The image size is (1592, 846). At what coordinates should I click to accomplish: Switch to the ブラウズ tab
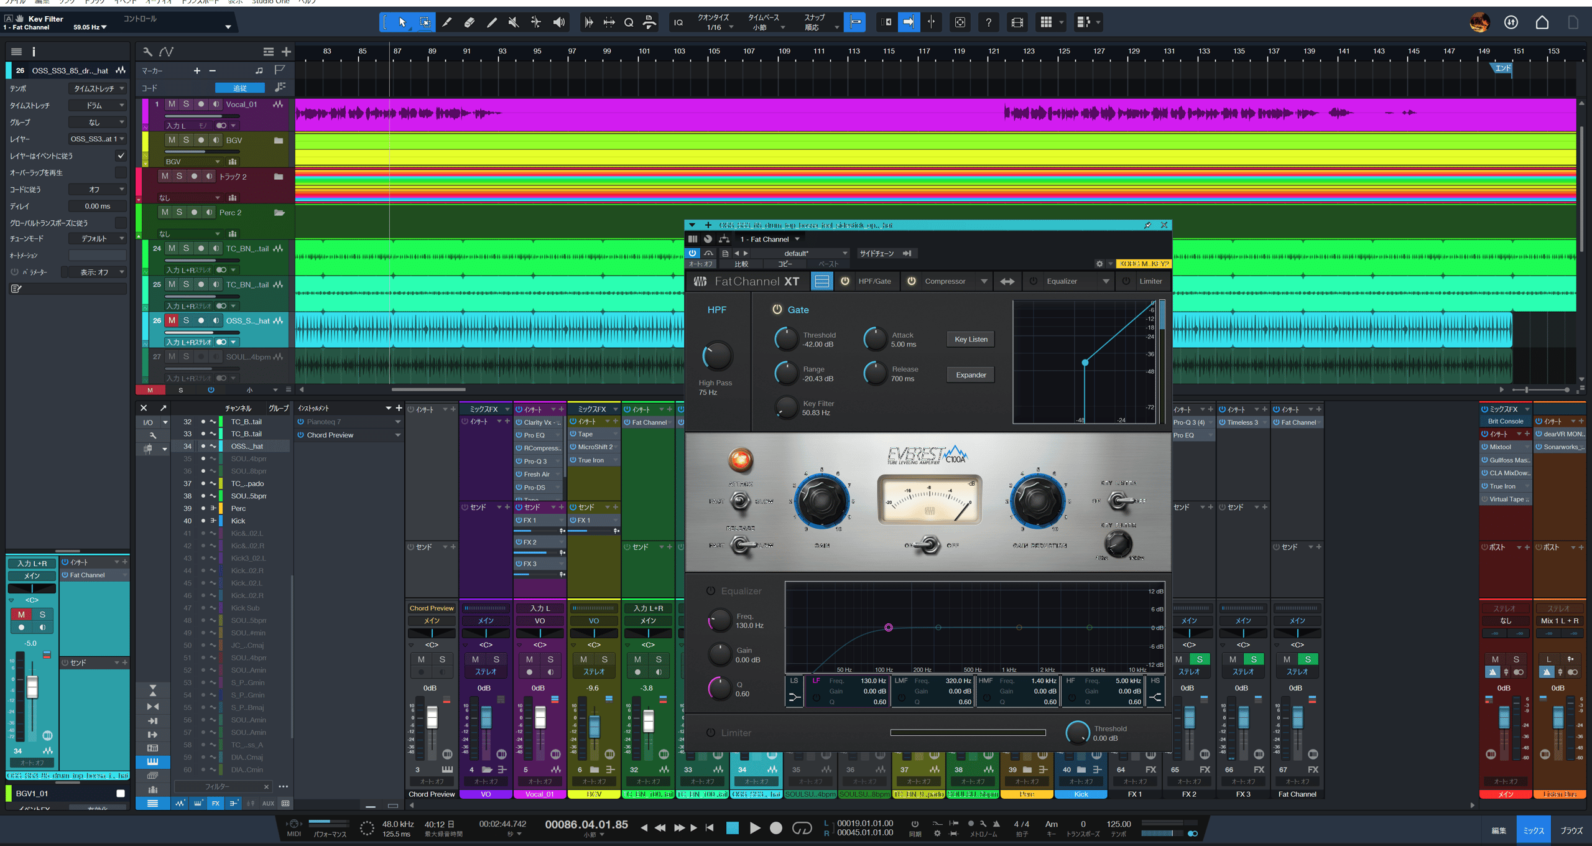tap(1571, 830)
